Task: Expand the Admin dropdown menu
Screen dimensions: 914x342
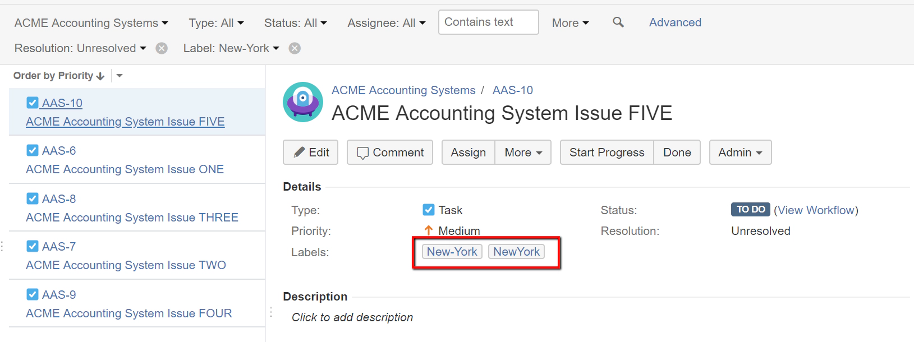Action: point(740,152)
